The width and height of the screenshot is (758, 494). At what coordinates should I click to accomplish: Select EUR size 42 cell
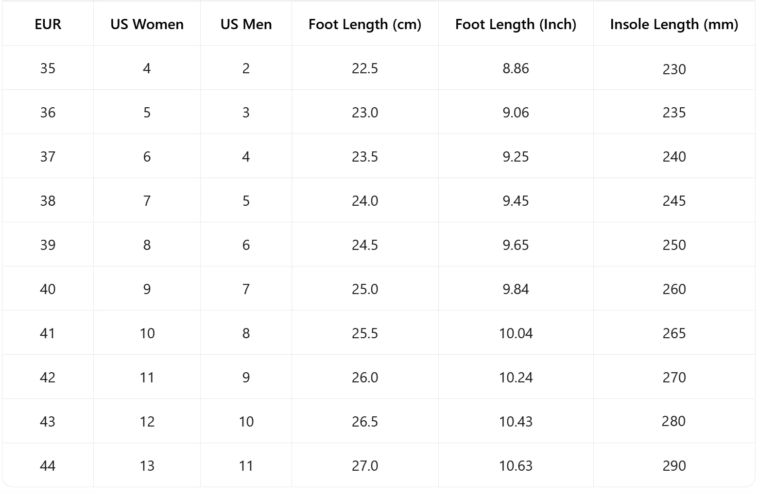[x=48, y=377]
